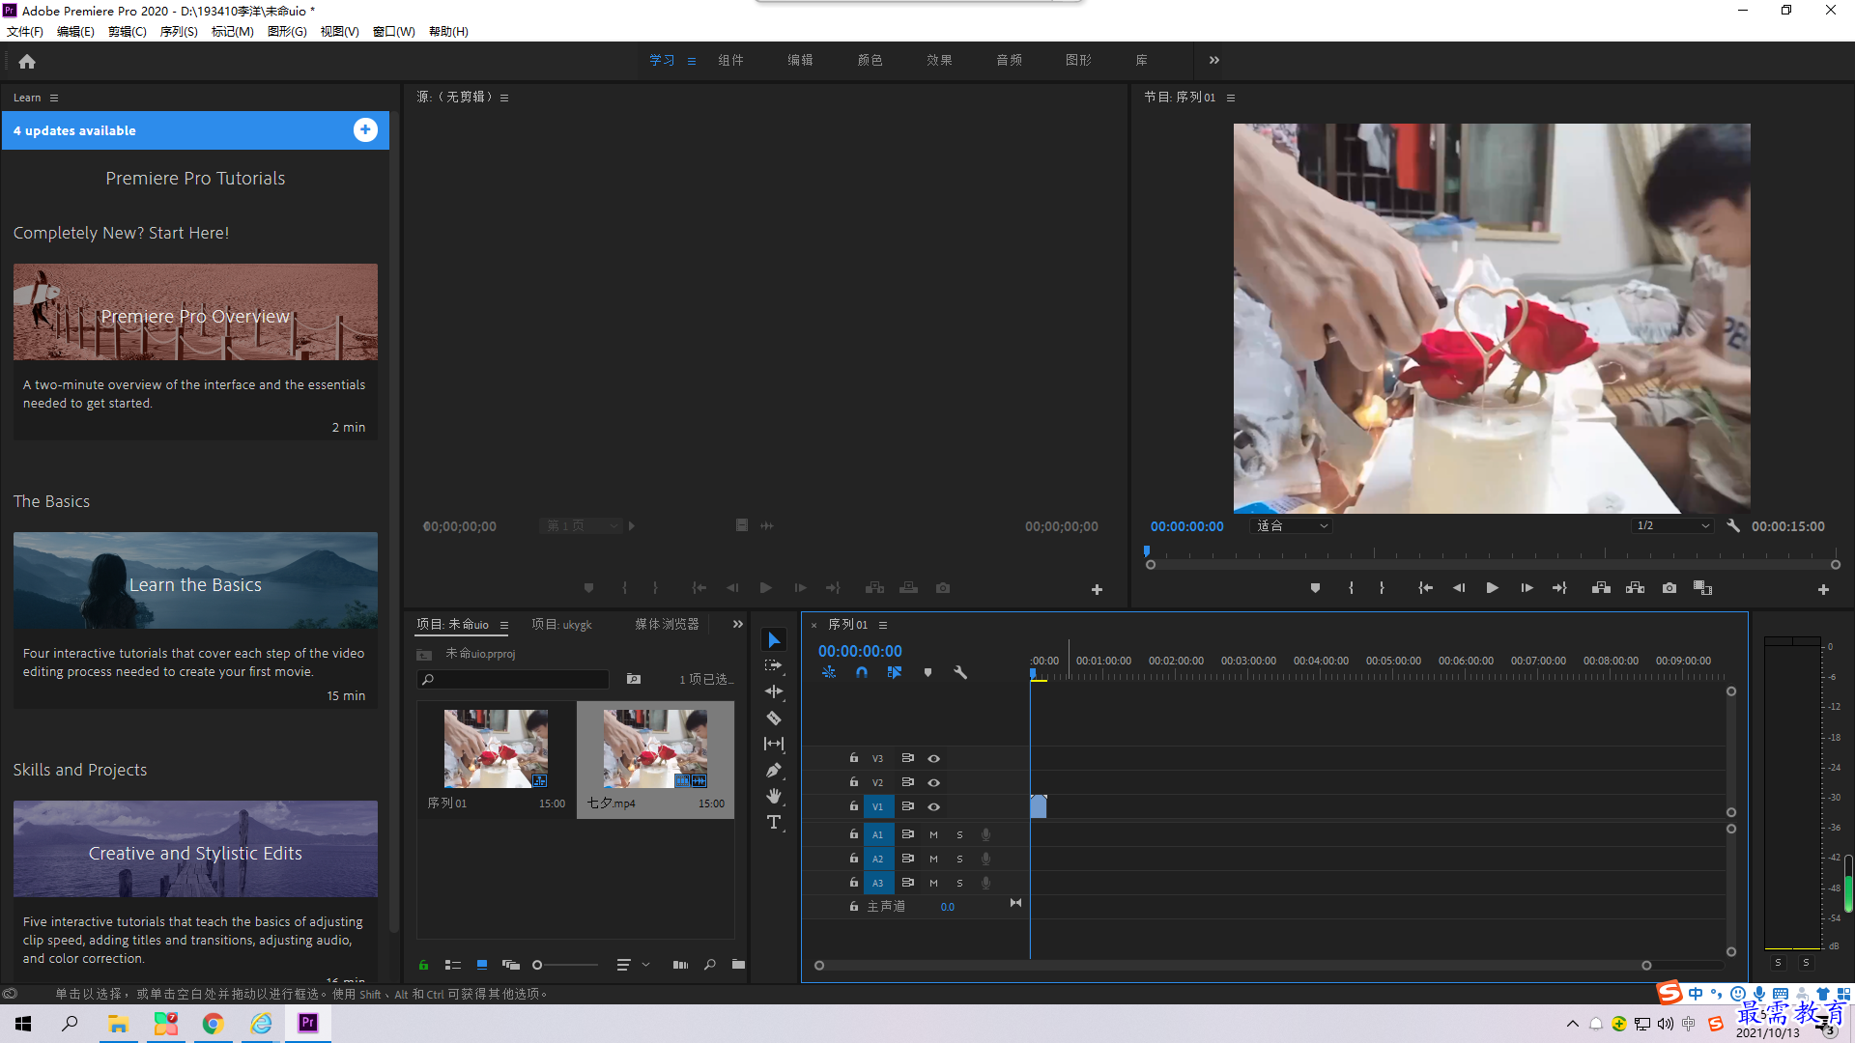Image resolution: width=1855 pixels, height=1043 pixels.
Task: Select the Type tool
Action: point(774,822)
